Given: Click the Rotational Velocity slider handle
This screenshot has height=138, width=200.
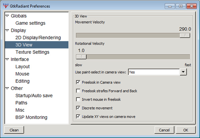Looking at the screenshot, I should [x=81, y=57].
